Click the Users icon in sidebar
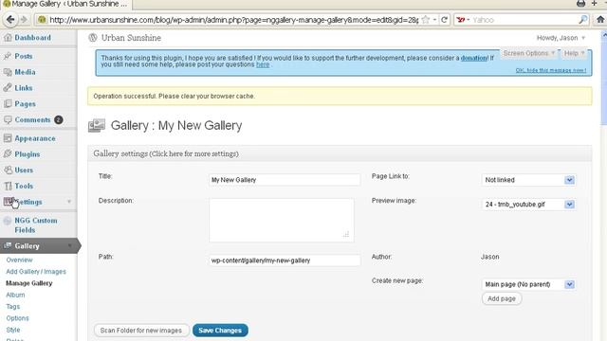The width and height of the screenshot is (607, 341). pyautogui.click(x=8, y=170)
